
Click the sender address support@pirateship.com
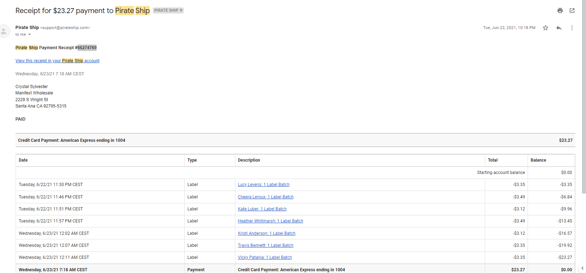pos(65,28)
